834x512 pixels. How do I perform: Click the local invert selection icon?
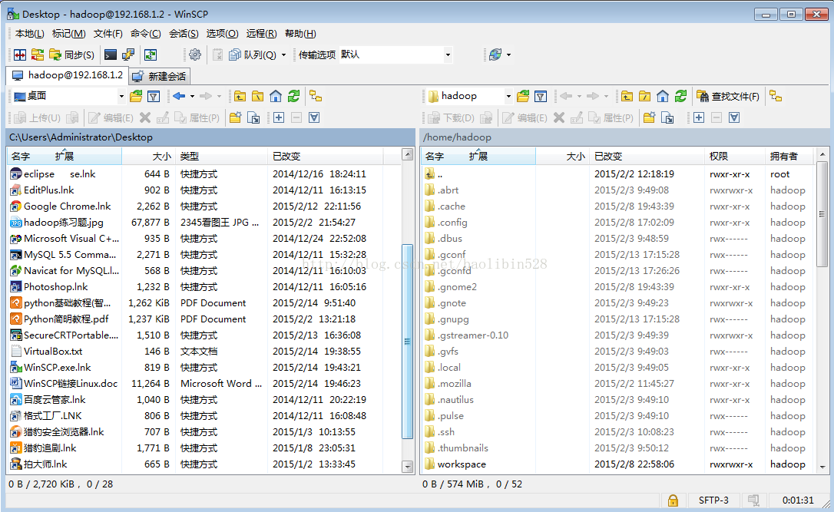[314, 117]
